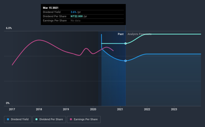This screenshot has width=205, height=127.
Task: Click the NT$2.000 value in tooltip
Action: click(x=77, y=16)
